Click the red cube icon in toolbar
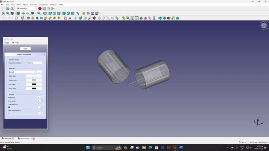The image size is (269, 151). point(169,18)
